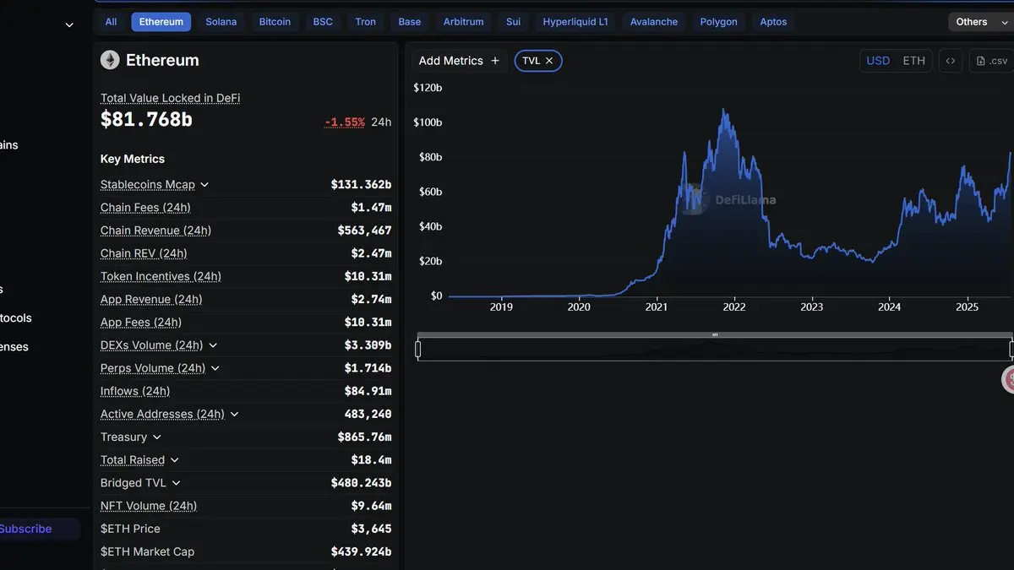The image size is (1014, 570).
Task: Download the .csv file
Action: 992,61
